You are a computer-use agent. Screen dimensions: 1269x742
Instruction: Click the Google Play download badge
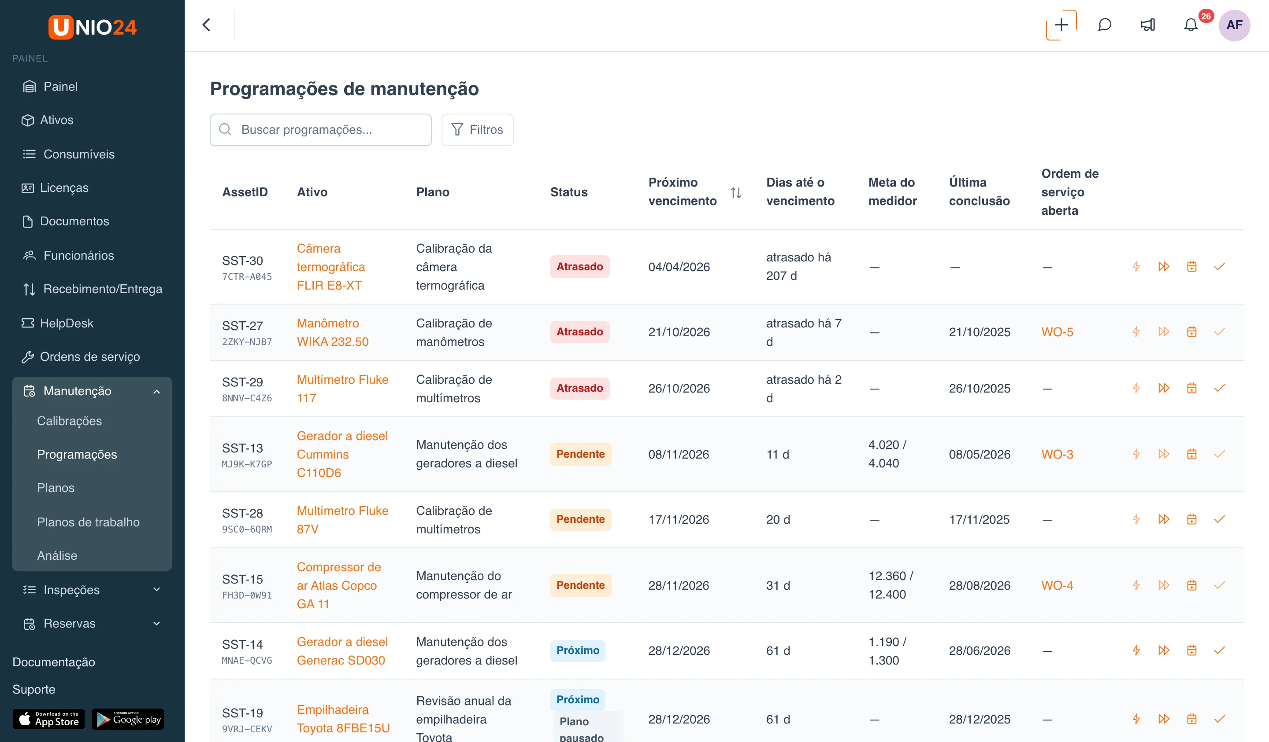(x=128, y=720)
